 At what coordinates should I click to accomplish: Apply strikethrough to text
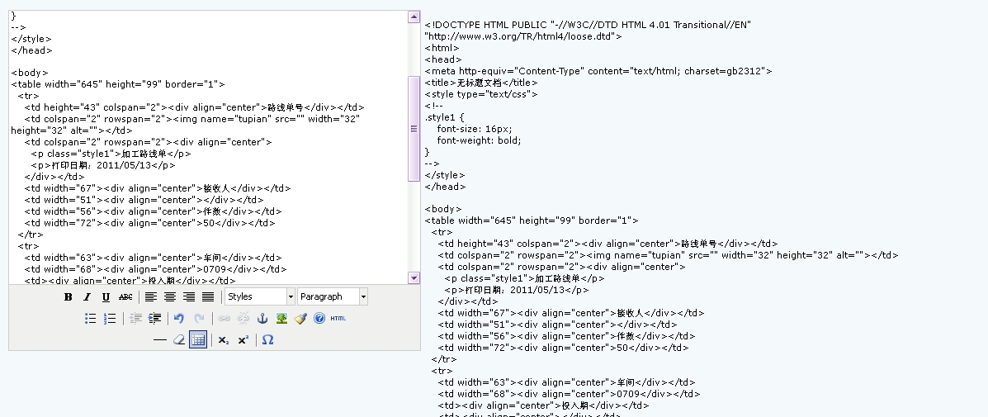coord(125,297)
